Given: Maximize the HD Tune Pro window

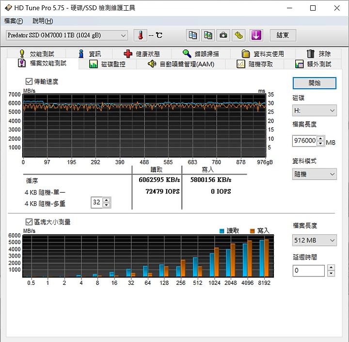Looking at the screenshot, I should (313, 8).
